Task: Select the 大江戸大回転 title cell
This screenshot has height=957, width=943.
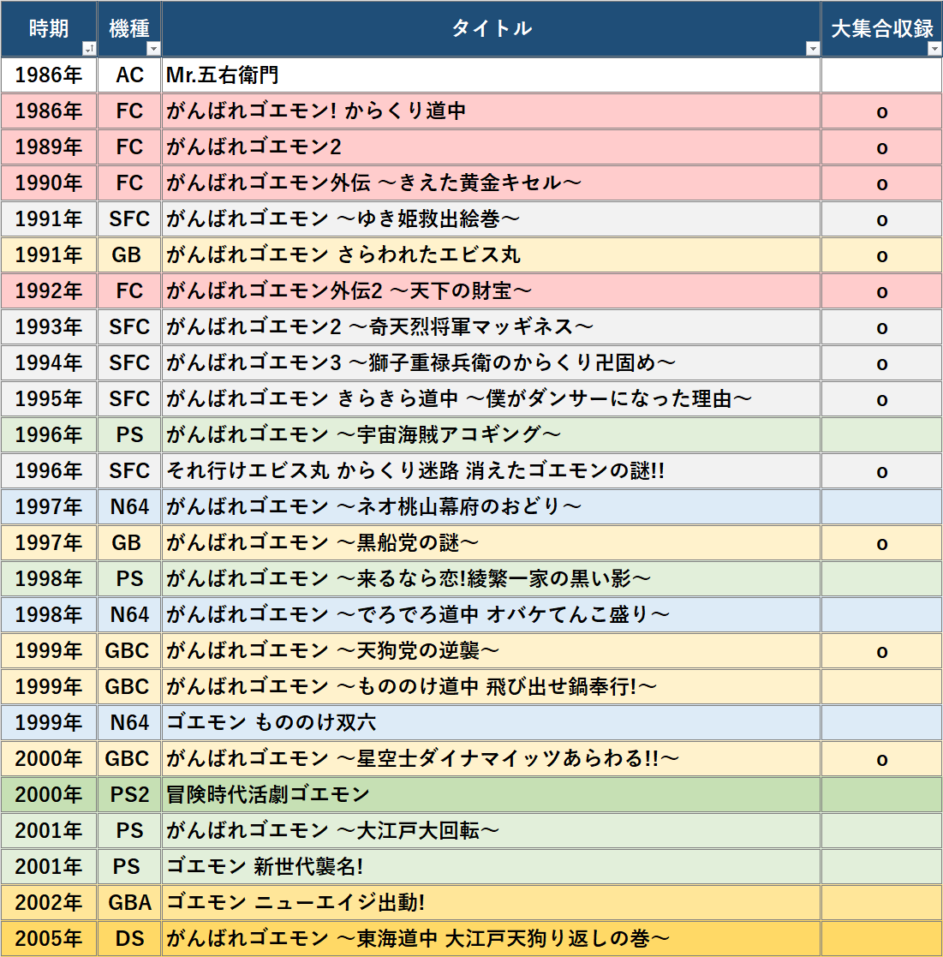Action: (x=491, y=831)
